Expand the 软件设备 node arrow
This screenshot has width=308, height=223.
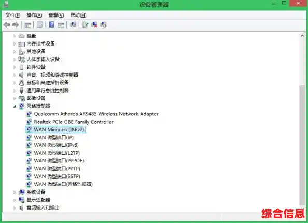point(15,67)
